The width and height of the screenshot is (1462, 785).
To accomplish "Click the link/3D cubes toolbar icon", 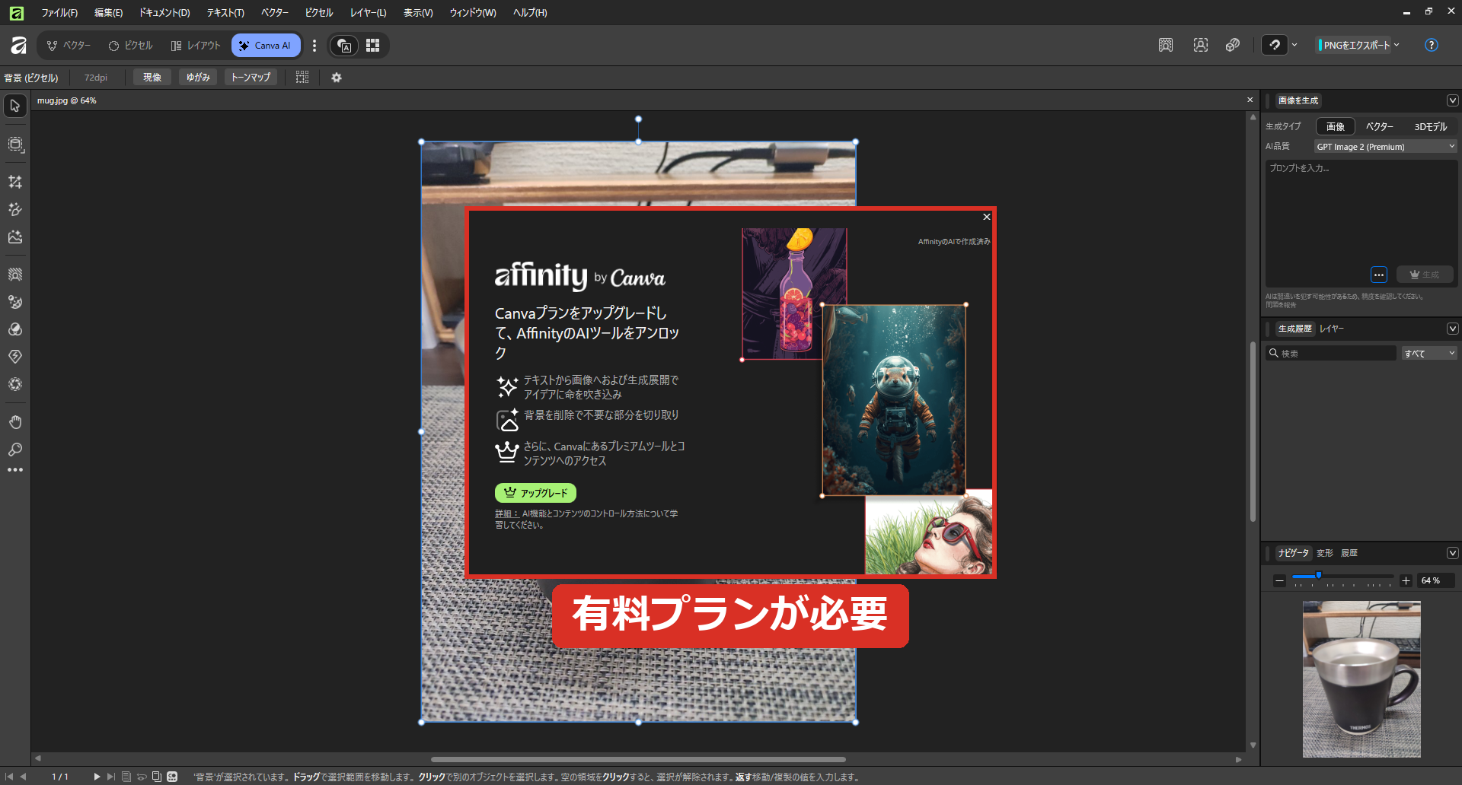I will pos(1233,46).
